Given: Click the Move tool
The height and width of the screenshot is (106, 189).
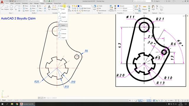Looking at the screenshot, I should 25,6.
